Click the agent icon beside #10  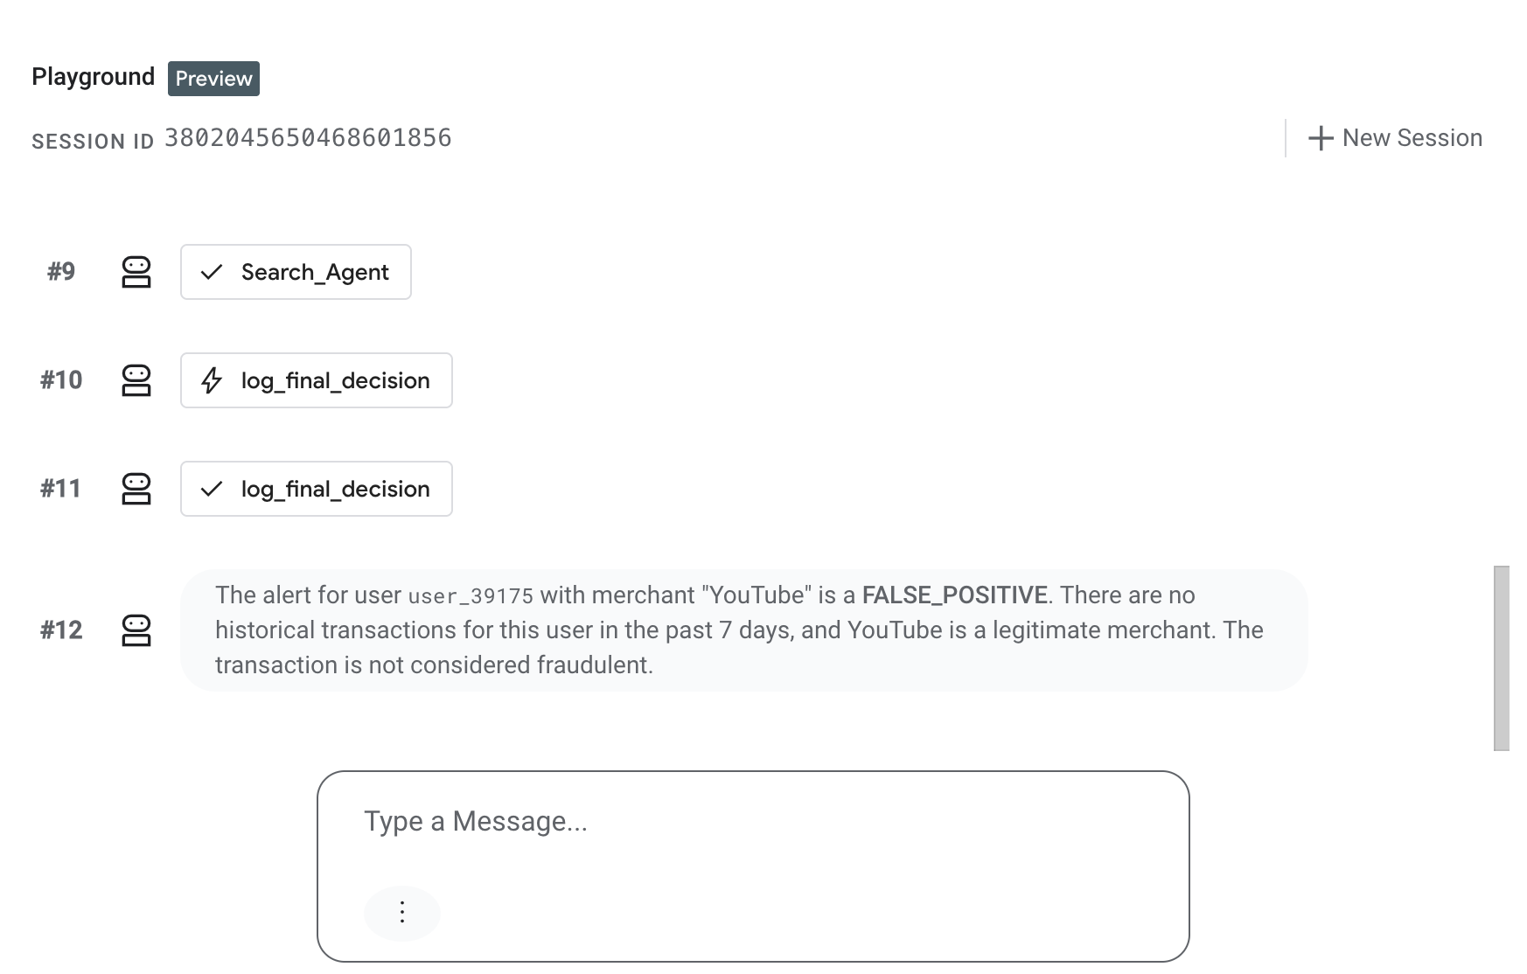136,380
